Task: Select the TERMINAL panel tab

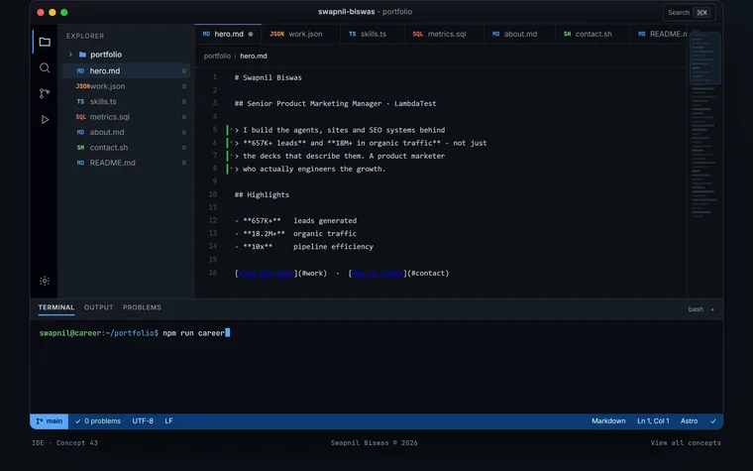Action: click(56, 307)
